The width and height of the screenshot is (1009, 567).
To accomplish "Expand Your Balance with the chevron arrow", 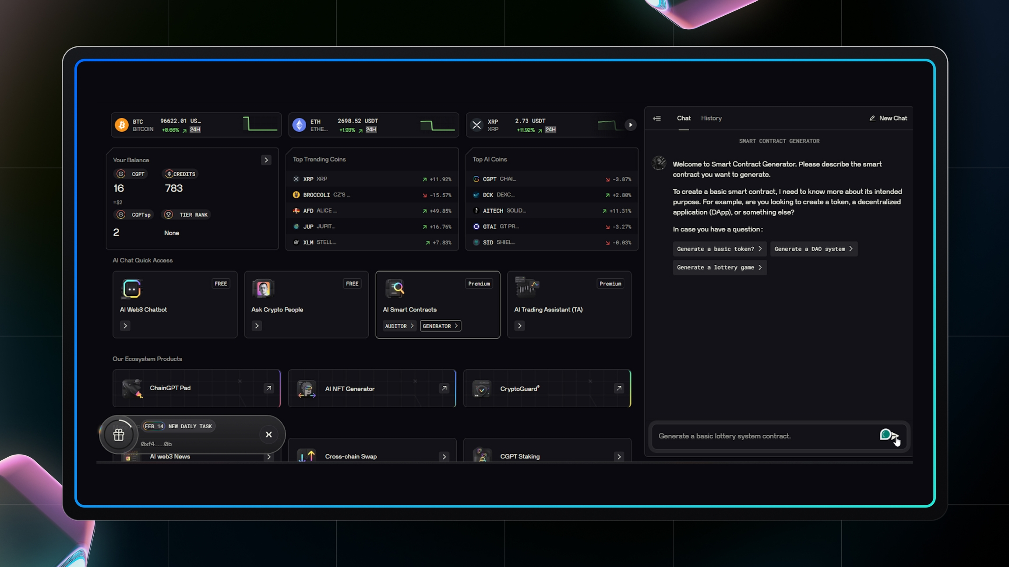I will click(266, 160).
